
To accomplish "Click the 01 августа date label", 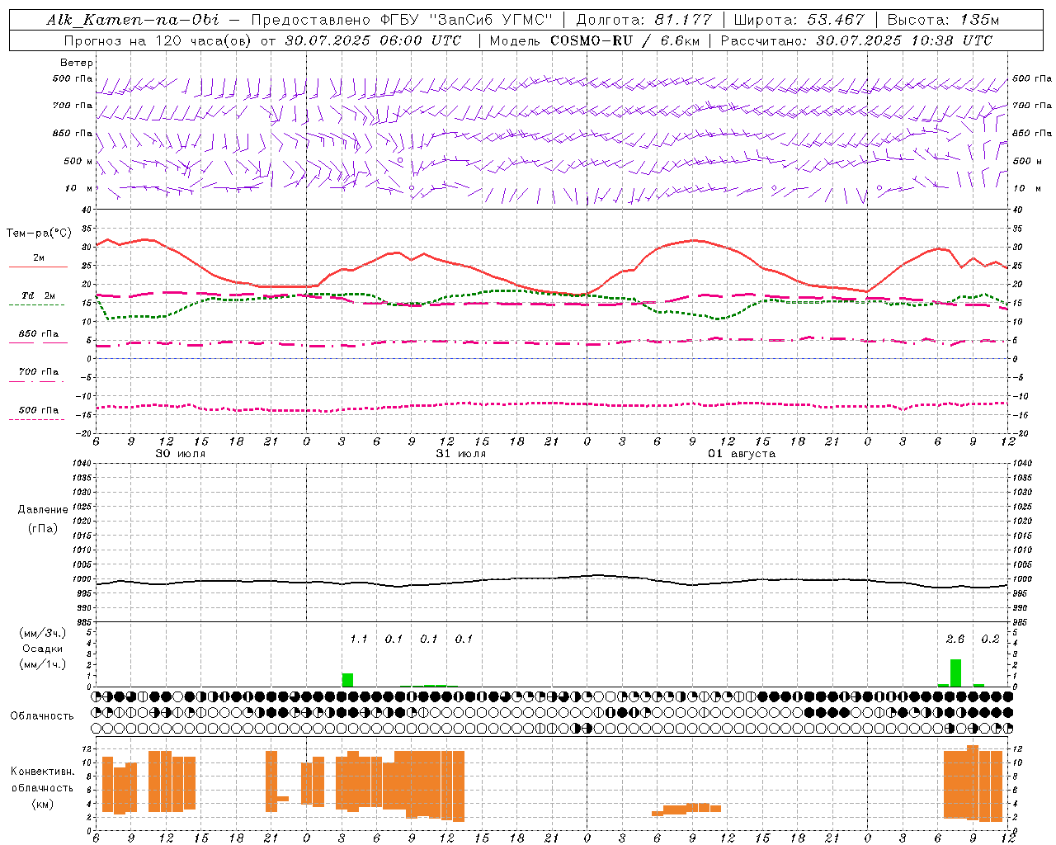I will click(x=742, y=454).
